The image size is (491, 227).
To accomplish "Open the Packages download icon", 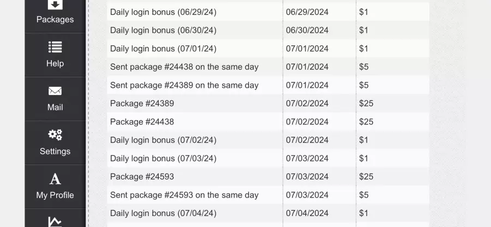I will point(55,4).
